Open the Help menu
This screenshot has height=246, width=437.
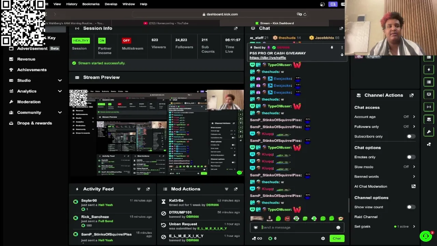(143, 4)
